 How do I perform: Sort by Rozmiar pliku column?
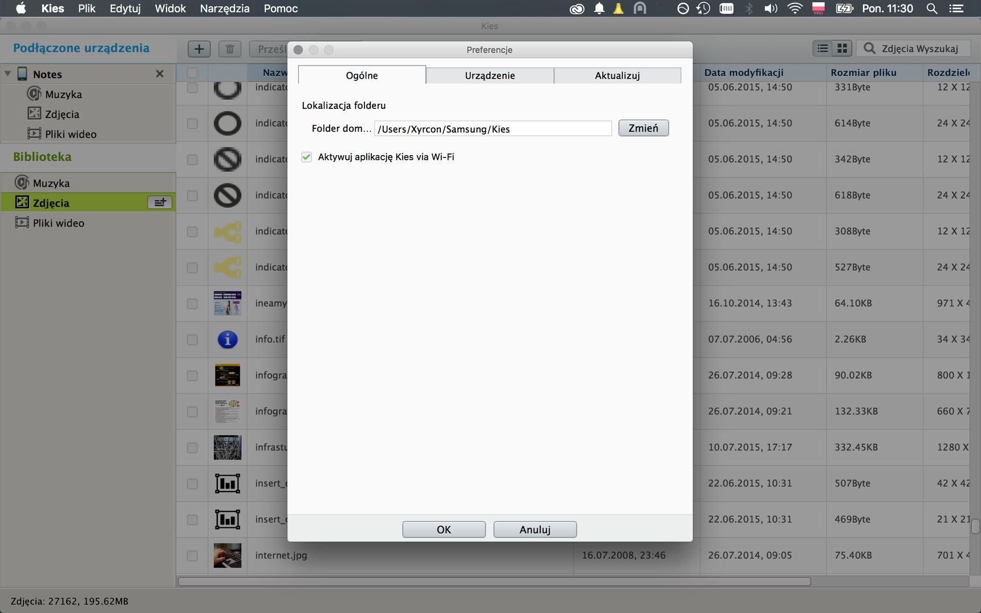click(874, 72)
